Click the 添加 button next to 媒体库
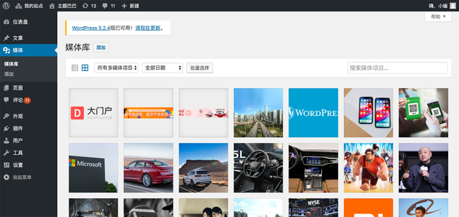459x217 pixels. (x=101, y=48)
